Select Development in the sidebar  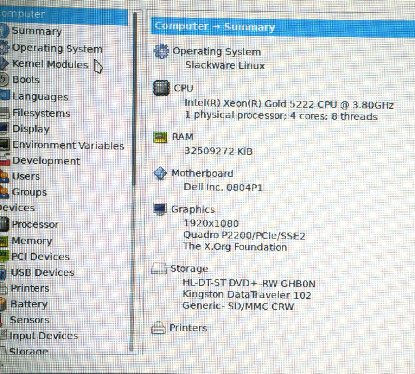(46, 161)
